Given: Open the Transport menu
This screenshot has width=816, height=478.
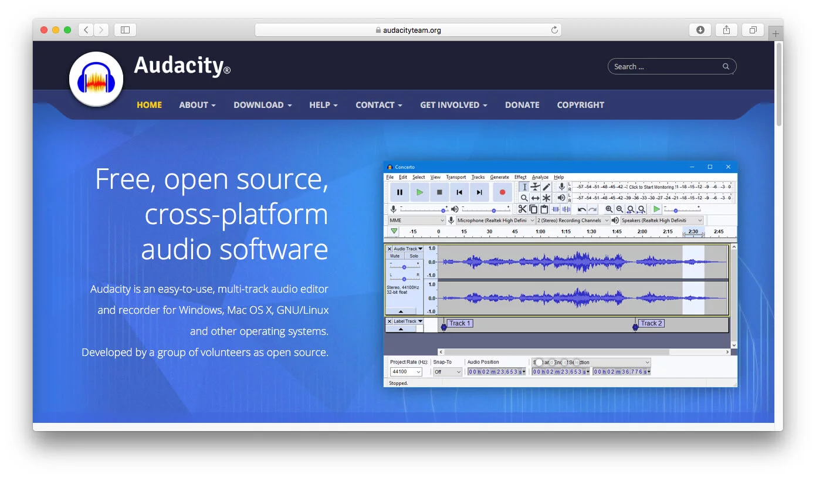Looking at the screenshot, I should [x=456, y=177].
